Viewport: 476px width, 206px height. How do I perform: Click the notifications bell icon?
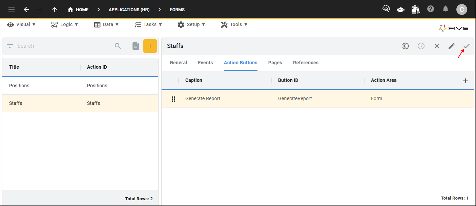pyautogui.click(x=446, y=9)
